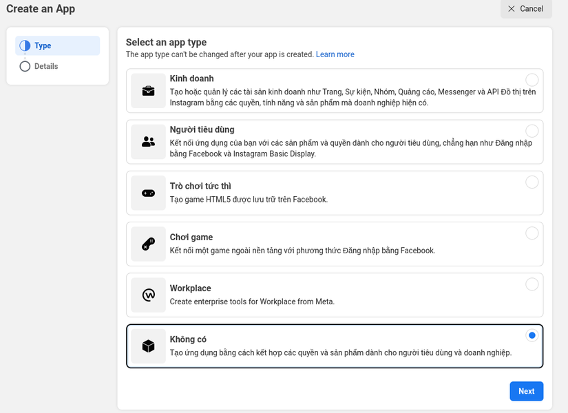The image size is (568, 413).
Task: Select the Kinh doanh radio button
Action: pyautogui.click(x=532, y=80)
